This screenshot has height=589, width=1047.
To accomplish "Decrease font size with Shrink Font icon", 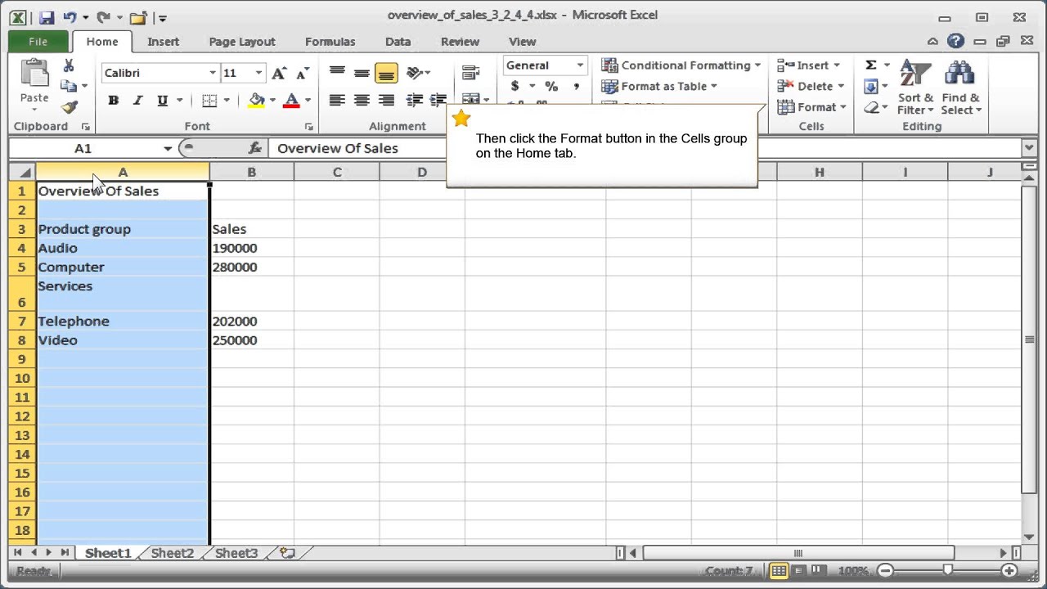I will coord(302,73).
